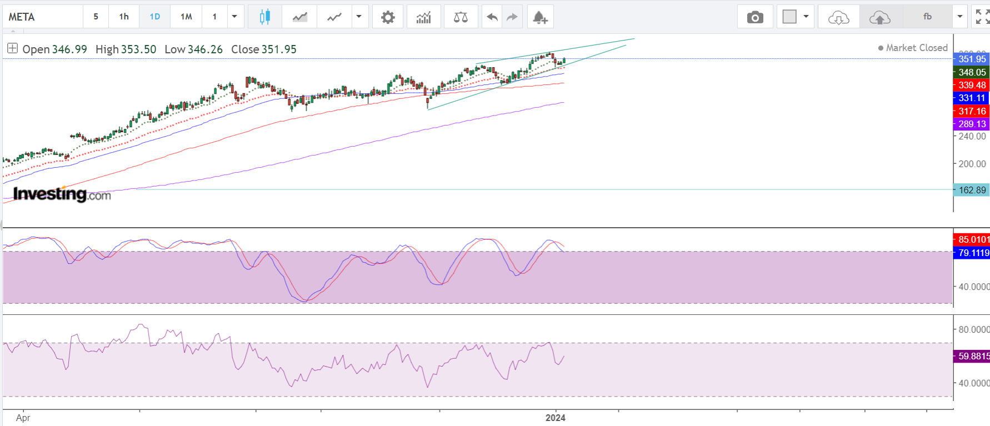
Task: Select the 1 minute interval
Action: [214, 17]
